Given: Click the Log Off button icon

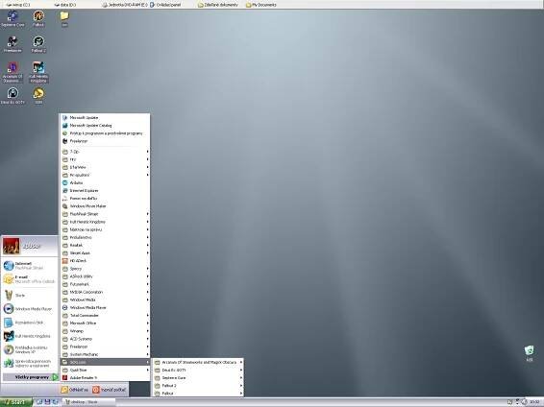Looking at the screenshot, I should pos(64,390).
